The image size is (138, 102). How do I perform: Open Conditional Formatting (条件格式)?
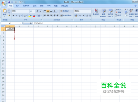(96, 13)
